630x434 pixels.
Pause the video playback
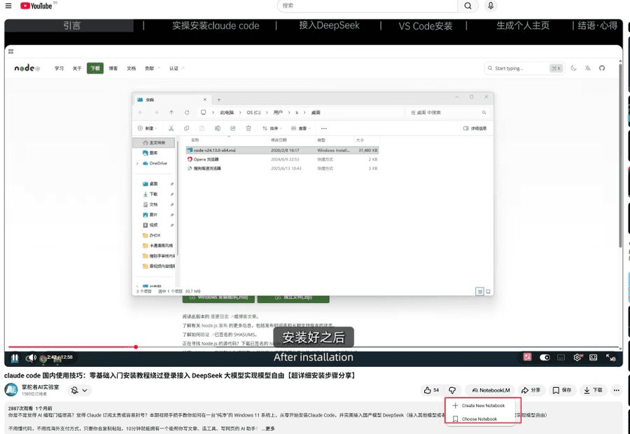(x=15, y=357)
